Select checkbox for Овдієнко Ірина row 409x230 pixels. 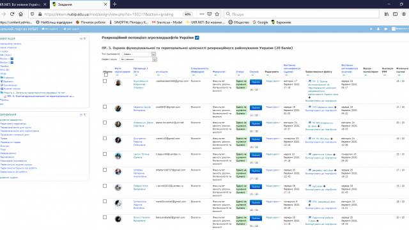click(x=105, y=107)
